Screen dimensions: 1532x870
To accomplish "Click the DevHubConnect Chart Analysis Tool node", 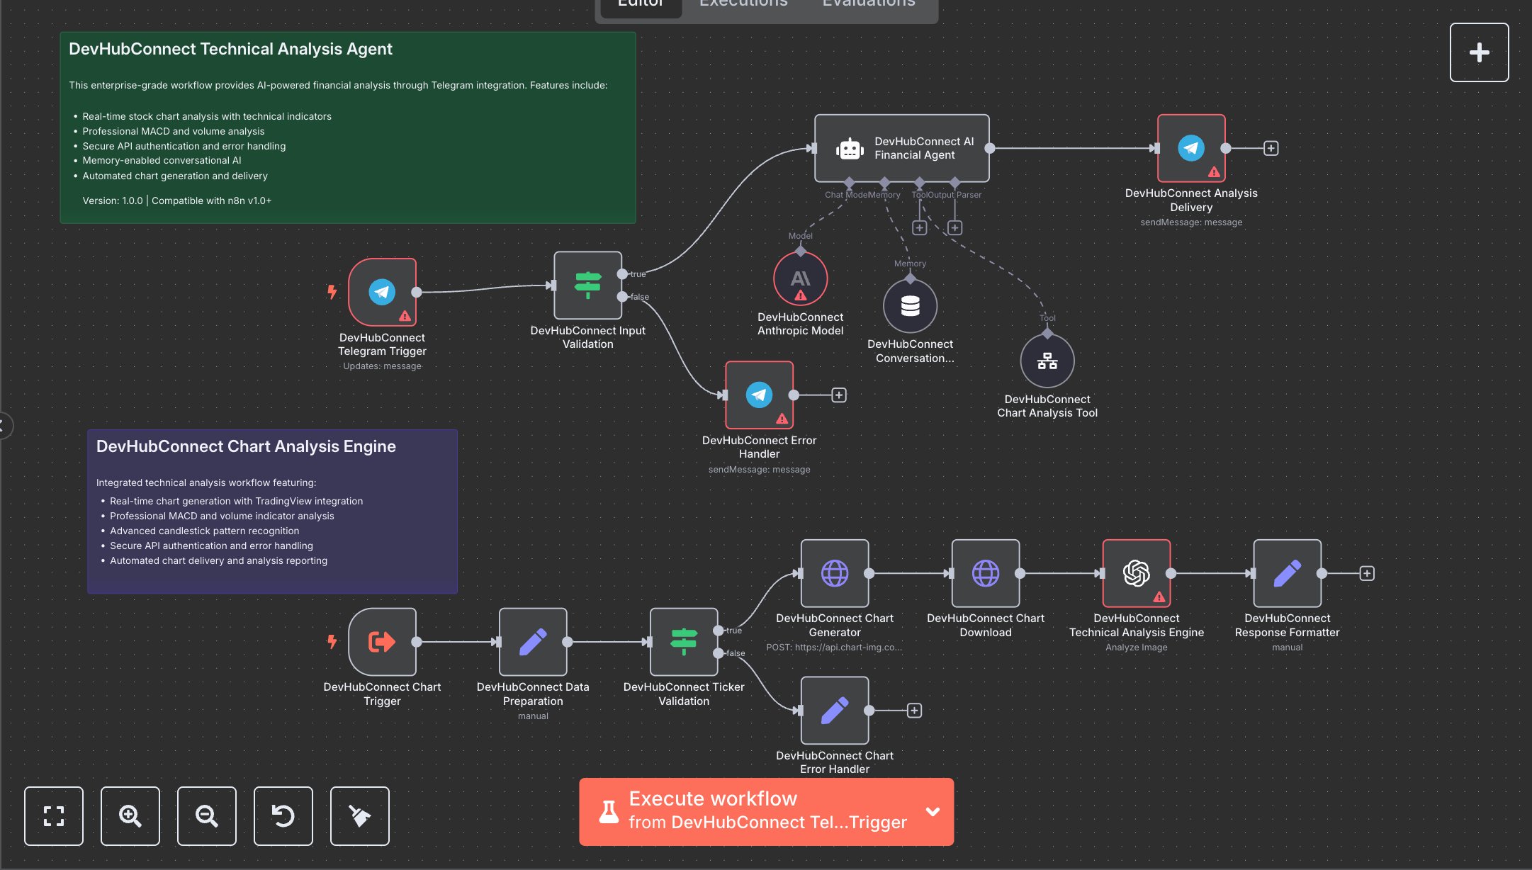I will click(1047, 363).
